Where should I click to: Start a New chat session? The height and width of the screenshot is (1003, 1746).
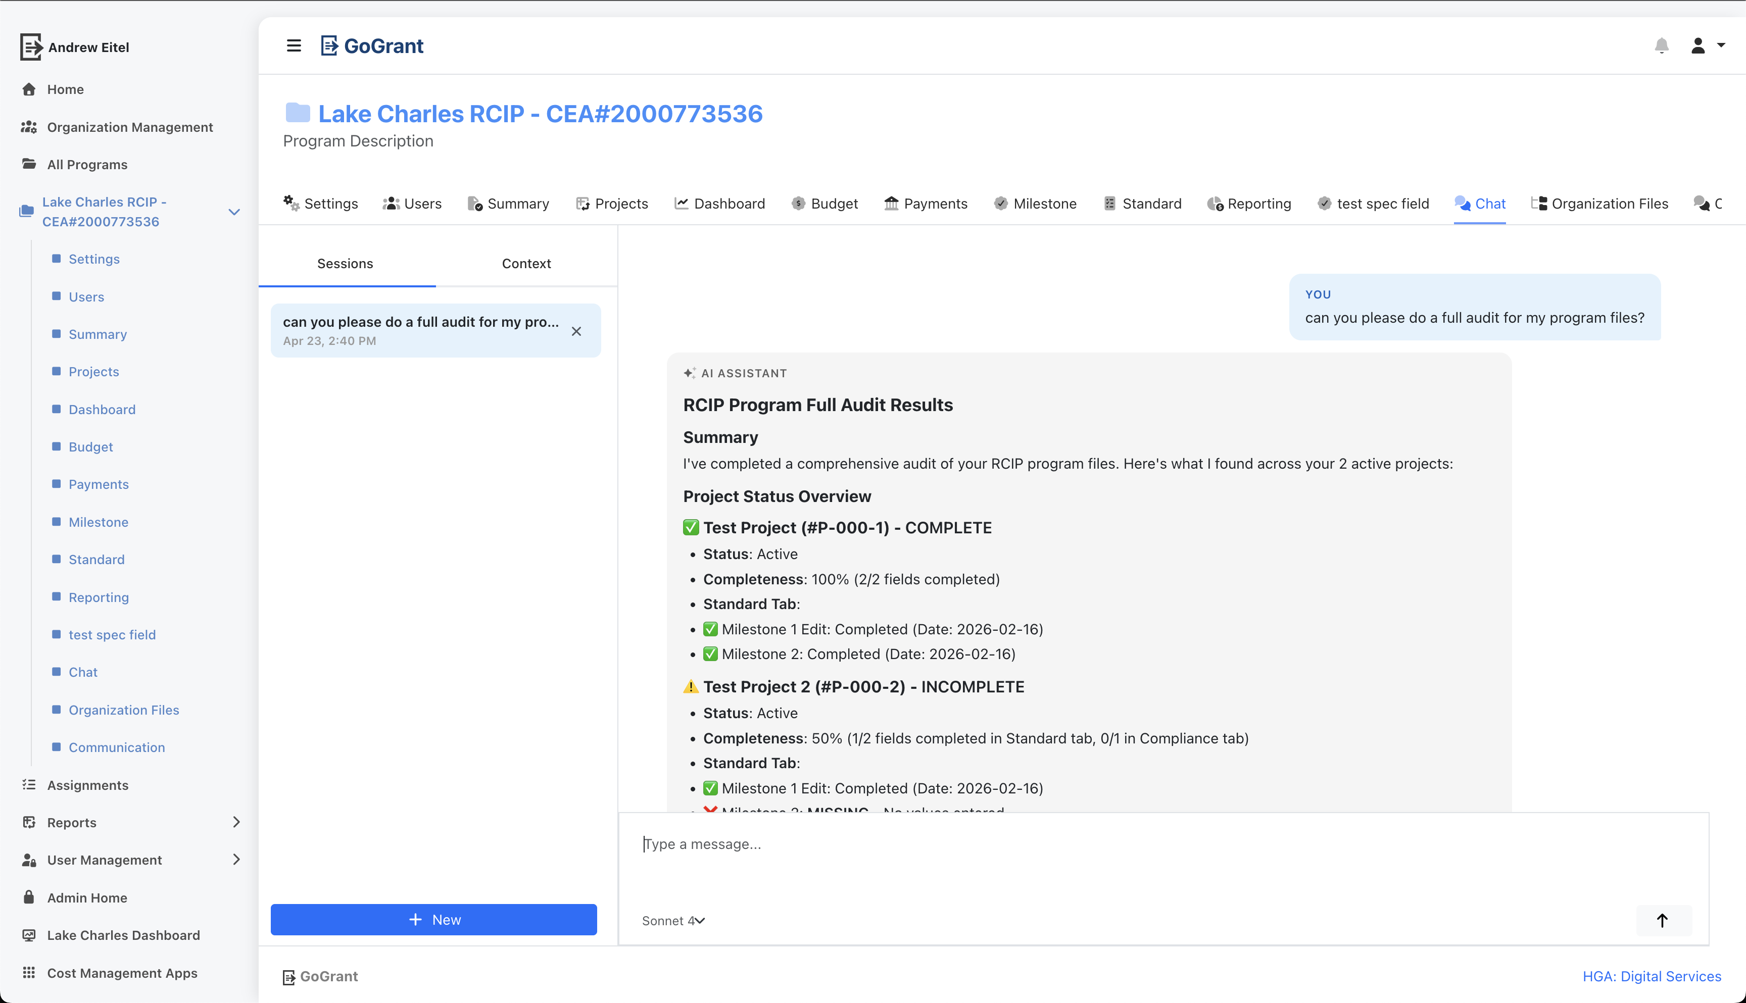[433, 919]
